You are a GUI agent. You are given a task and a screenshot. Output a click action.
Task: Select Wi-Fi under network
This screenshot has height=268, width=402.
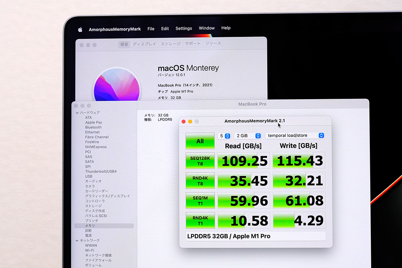pyautogui.click(x=89, y=250)
